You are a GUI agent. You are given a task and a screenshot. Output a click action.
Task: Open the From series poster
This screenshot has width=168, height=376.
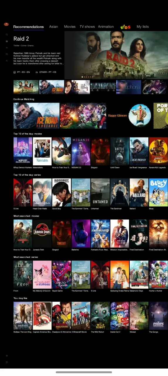tap(23, 275)
